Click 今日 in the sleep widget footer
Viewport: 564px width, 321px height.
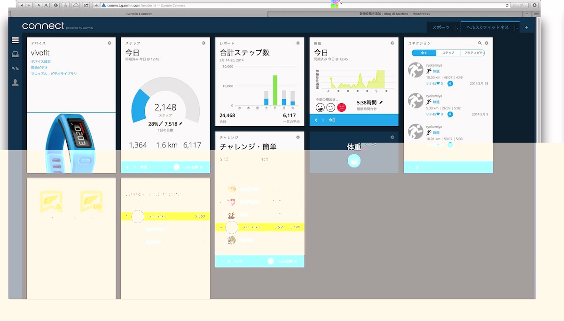pyautogui.click(x=332, y=120)
